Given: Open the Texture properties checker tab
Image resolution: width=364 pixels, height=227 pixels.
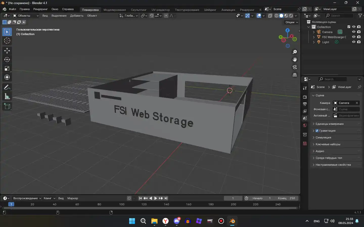Looking at the screenshot, I should pos(305,144).
